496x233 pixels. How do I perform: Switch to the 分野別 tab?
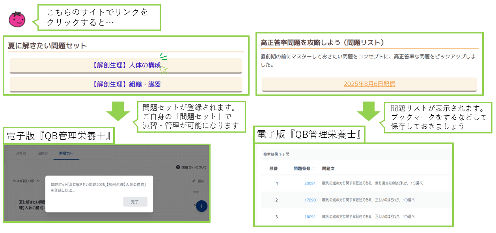point(21,153)
